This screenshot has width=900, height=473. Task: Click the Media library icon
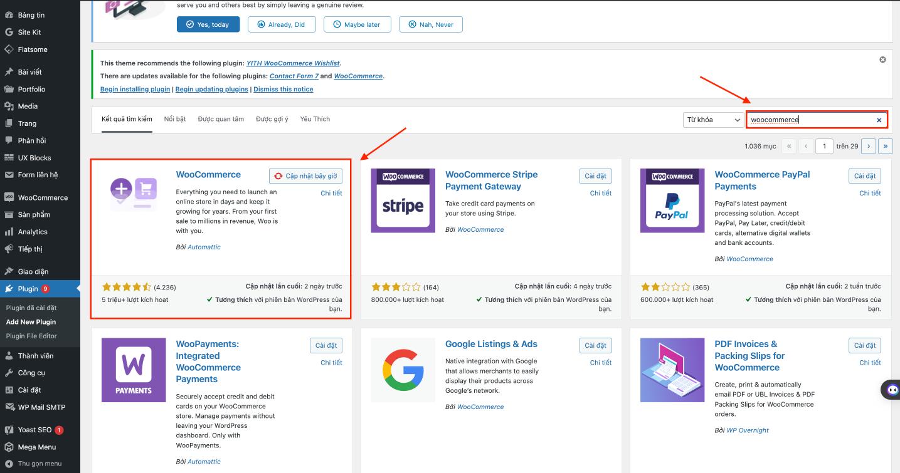[x=9, y=107]
